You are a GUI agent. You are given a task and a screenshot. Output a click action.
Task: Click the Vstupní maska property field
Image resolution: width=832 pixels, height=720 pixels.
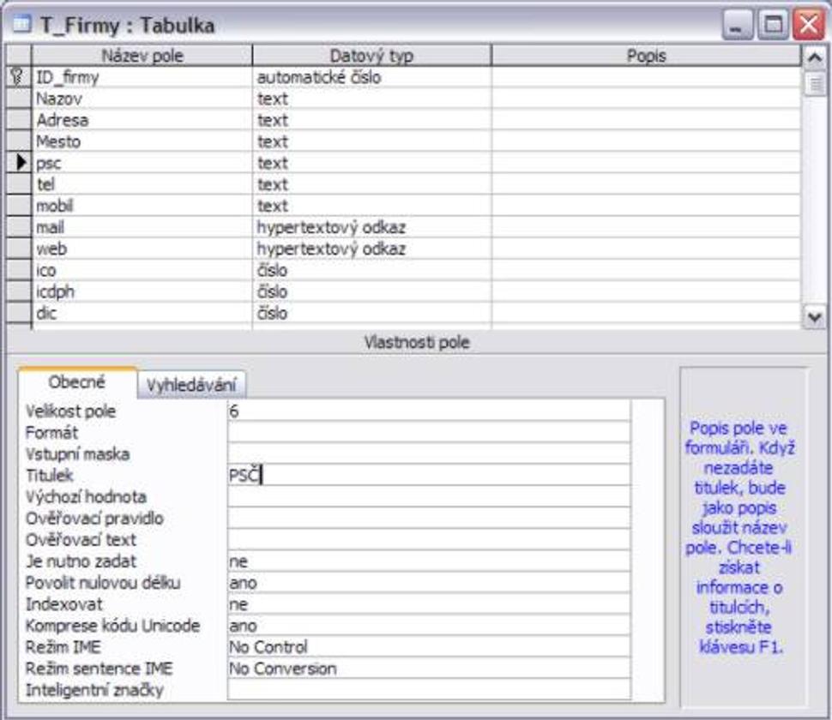(429, 453)
